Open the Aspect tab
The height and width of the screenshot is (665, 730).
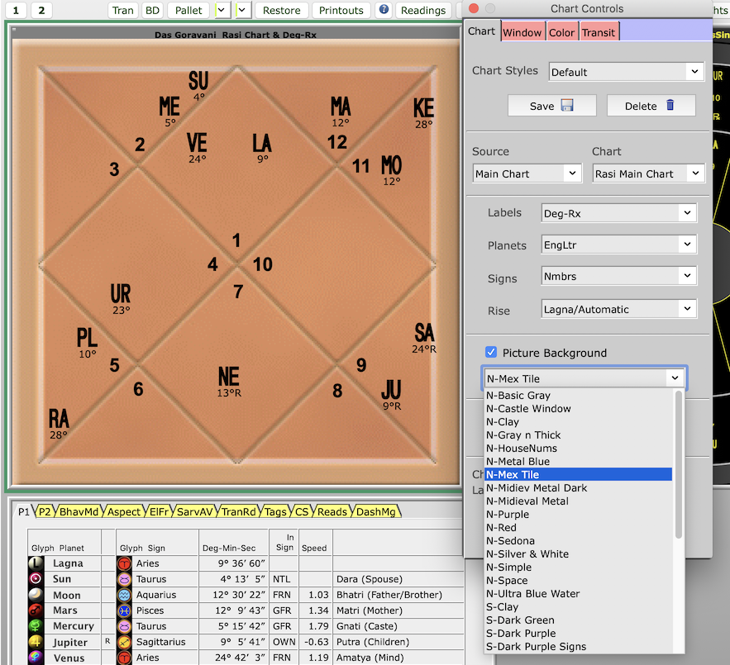point(124,512)
